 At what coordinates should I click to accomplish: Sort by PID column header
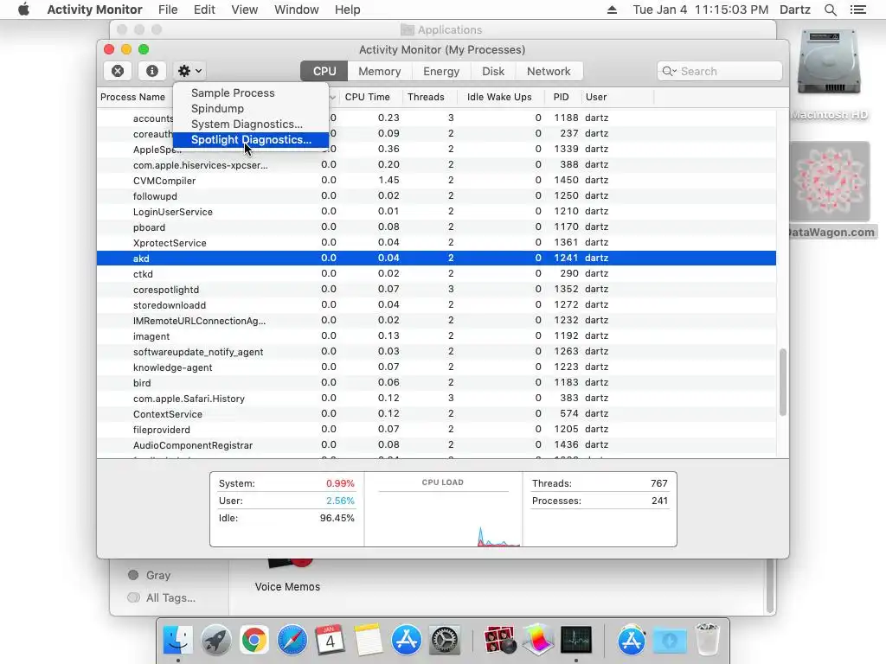tap(561, 97)
